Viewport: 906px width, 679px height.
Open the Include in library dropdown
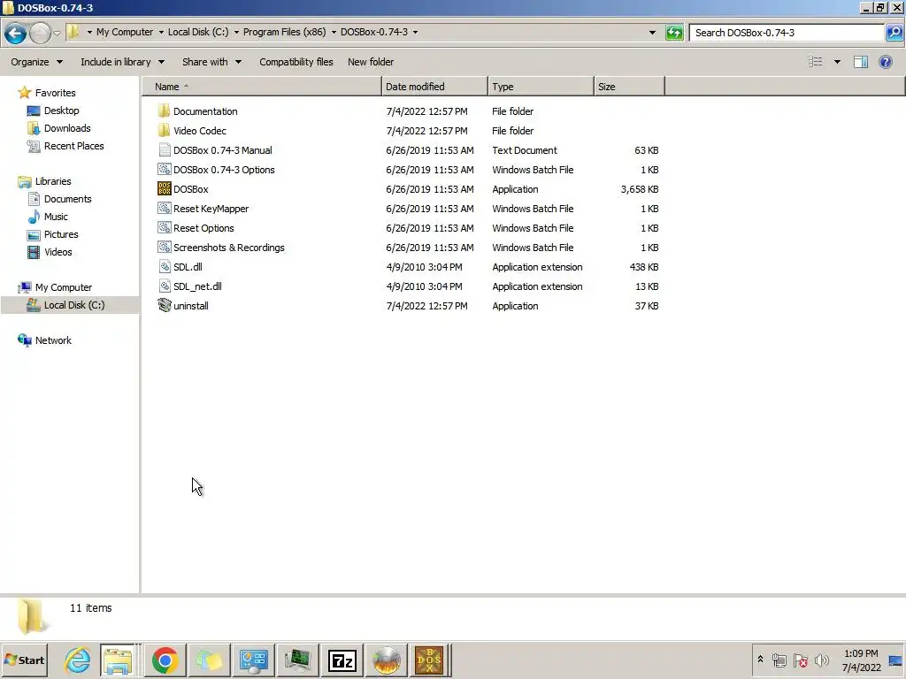pyautogui.click(x=122, y=62)
